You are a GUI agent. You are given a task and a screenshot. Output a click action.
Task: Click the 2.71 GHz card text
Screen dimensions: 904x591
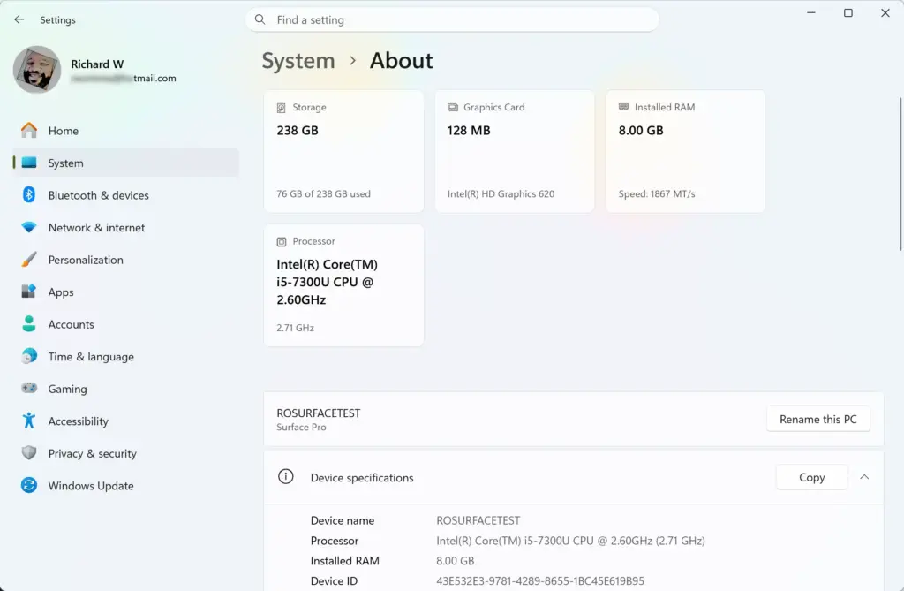click(295, 328)
